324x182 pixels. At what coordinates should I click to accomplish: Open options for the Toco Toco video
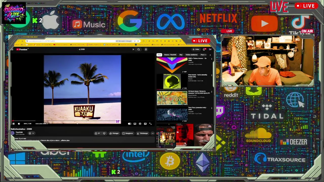[x=212, y=108]
